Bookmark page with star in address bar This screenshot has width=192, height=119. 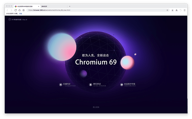[167, 10]
